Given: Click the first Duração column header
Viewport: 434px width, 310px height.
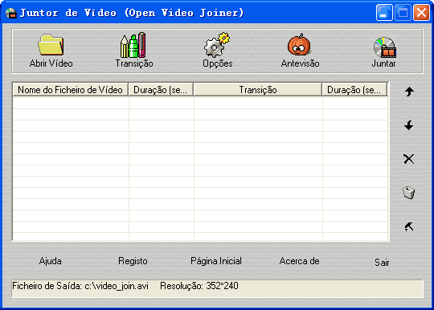Looking at the screenshot, I should tap(161, 90).
